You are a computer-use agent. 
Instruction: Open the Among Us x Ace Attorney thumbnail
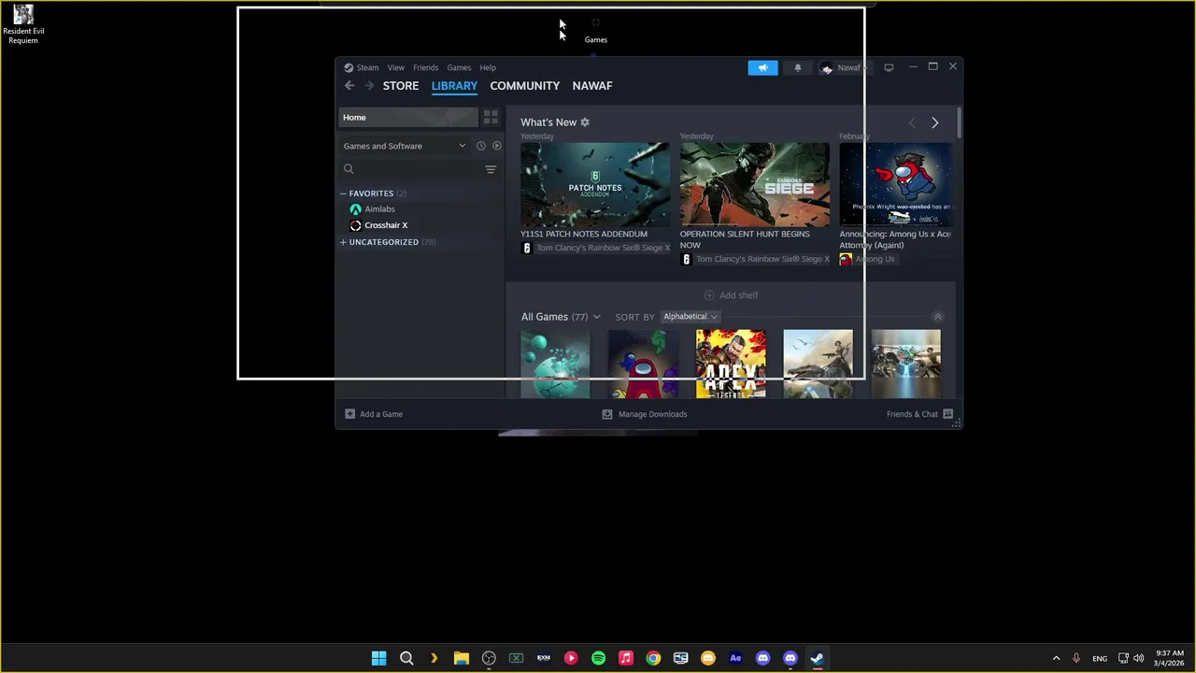(x=895, y=184)
